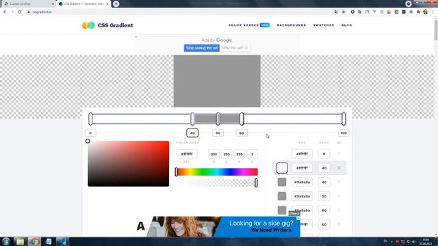Open the translate page icon

(x=336, y=12)
